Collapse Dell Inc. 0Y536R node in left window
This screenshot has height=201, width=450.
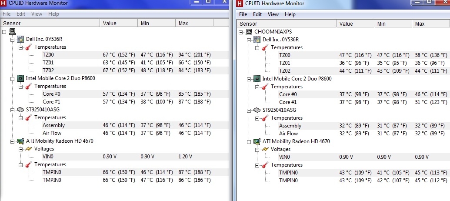(x=12, y=39)
